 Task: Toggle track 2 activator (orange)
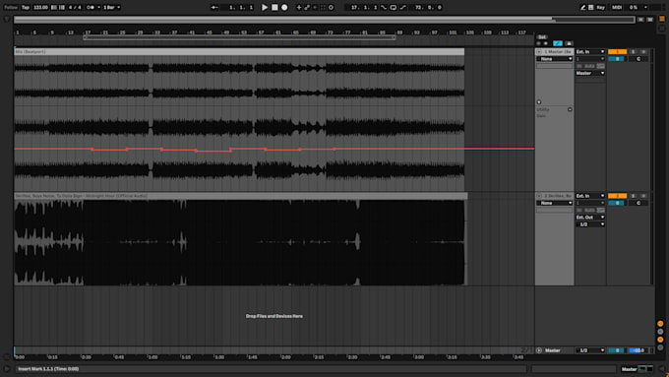(617, 196)
